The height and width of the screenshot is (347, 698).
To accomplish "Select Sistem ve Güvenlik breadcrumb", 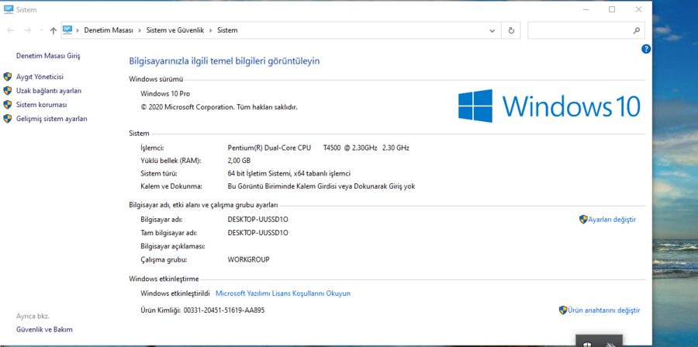I will [x=175, y=30].
